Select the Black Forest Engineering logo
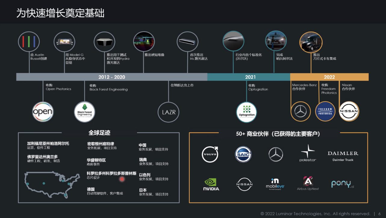The height and width of the screenshot is (218, 386). pyautogui.click(x=85, y=112)
